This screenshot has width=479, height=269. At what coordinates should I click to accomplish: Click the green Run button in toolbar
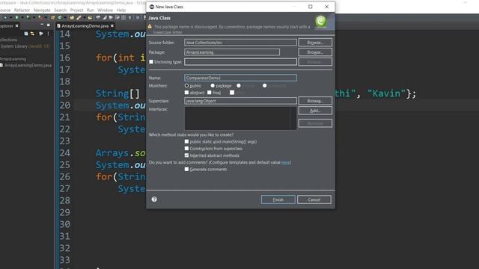(x=16, y=17)
